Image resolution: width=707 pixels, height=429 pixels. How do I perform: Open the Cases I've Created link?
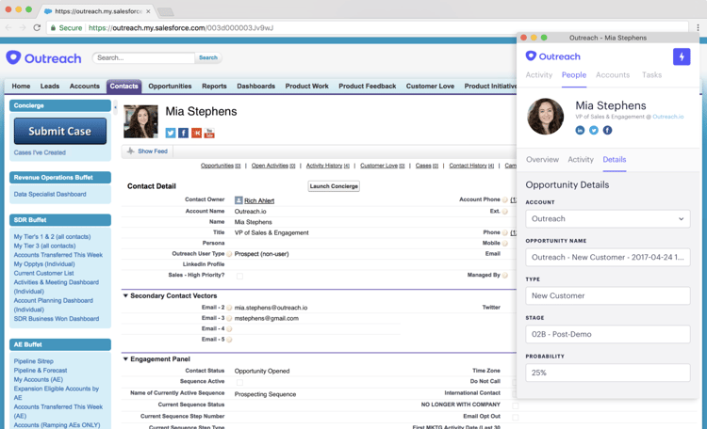tap(40, 152)
